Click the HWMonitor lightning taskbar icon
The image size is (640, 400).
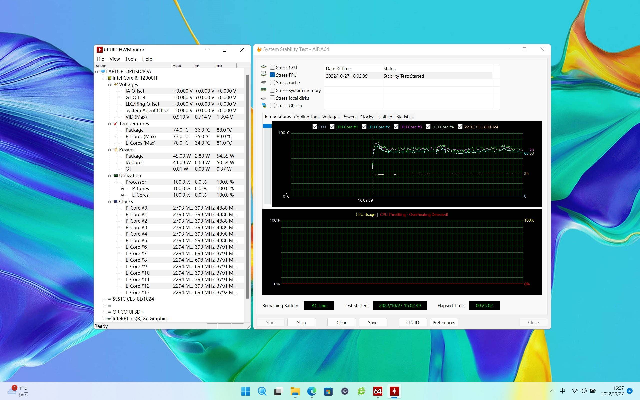click(x=394, y=391)
